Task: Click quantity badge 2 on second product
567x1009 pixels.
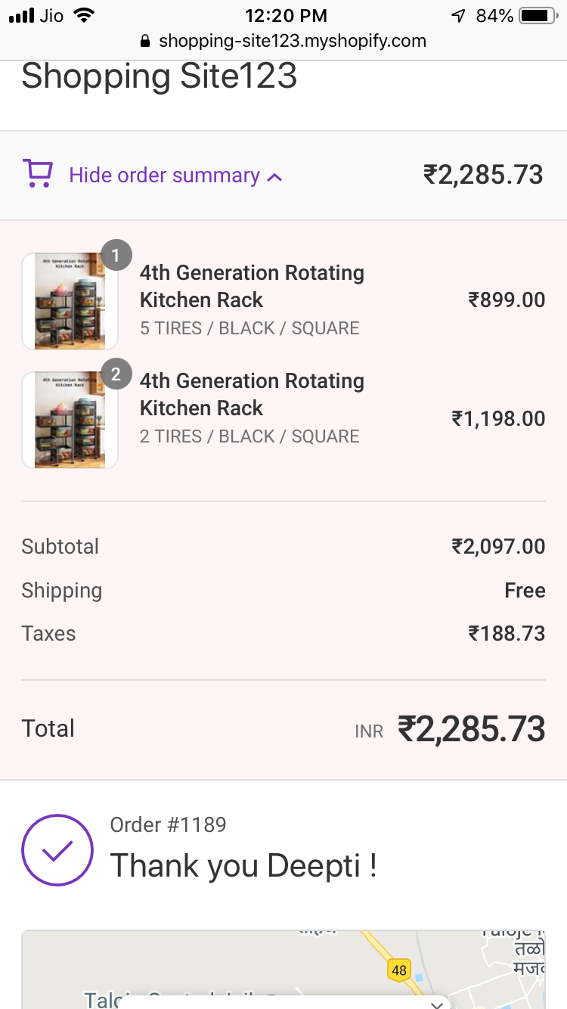Action: pyautogui.click(x=116, y=374)
